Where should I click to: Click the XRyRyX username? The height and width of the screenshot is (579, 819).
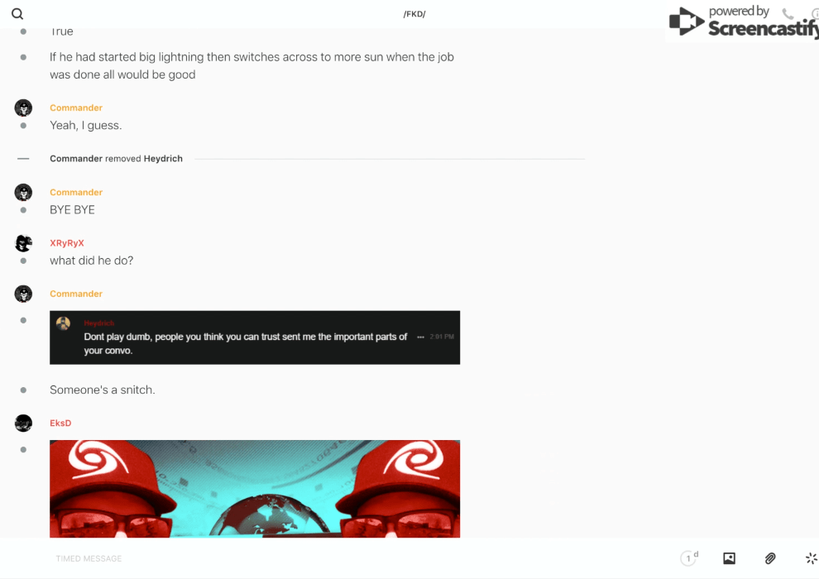pos(67,243)
